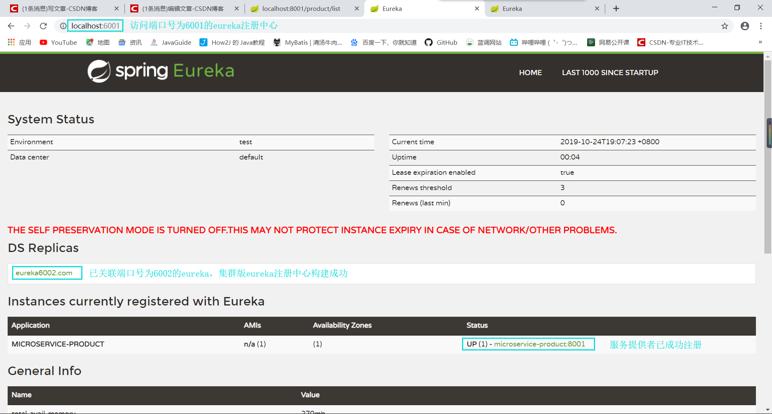Click the Availability Zones column header
This screenshot has height=414, width=772.
tap(342, 326)
